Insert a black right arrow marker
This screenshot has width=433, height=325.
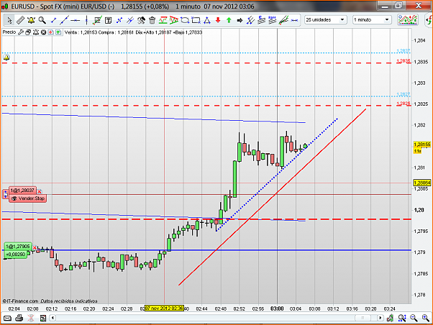coord(240,20)
